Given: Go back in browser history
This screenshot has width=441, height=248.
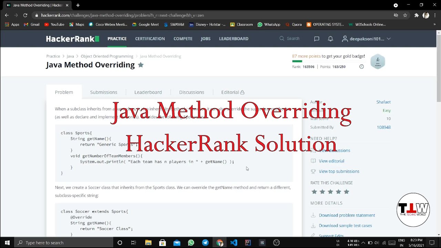Looking at the screenshot, I should 7,15.
